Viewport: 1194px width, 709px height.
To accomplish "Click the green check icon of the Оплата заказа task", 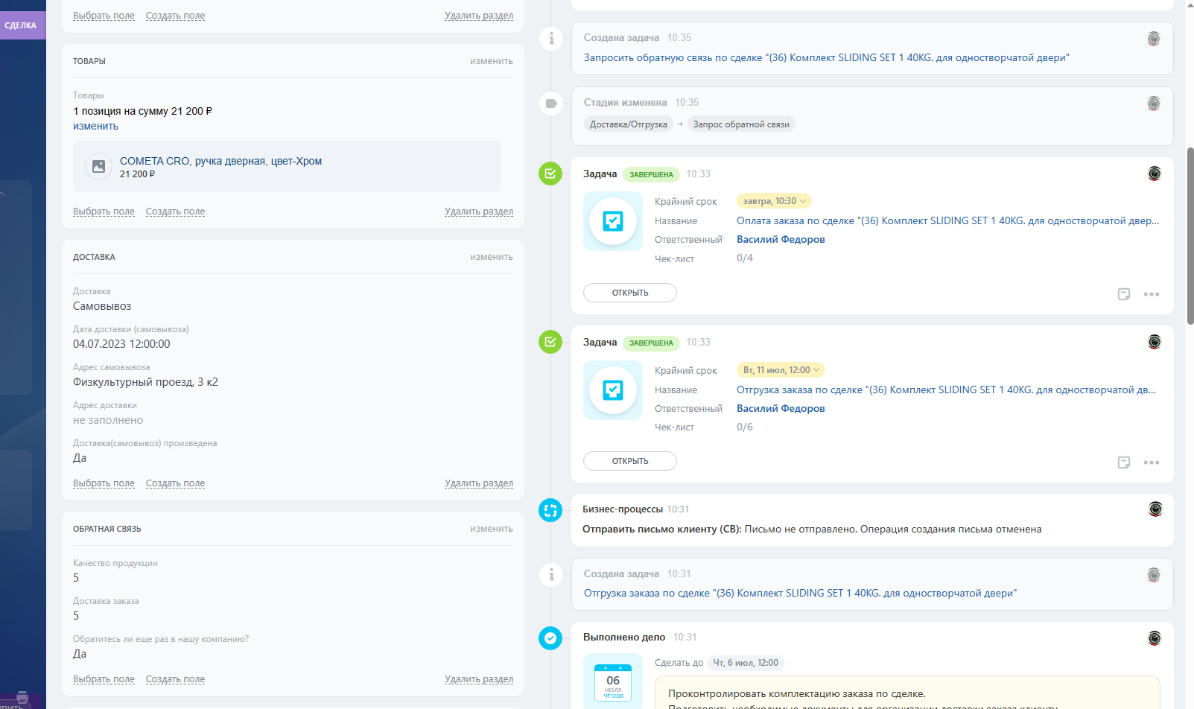I will (550, 174).
